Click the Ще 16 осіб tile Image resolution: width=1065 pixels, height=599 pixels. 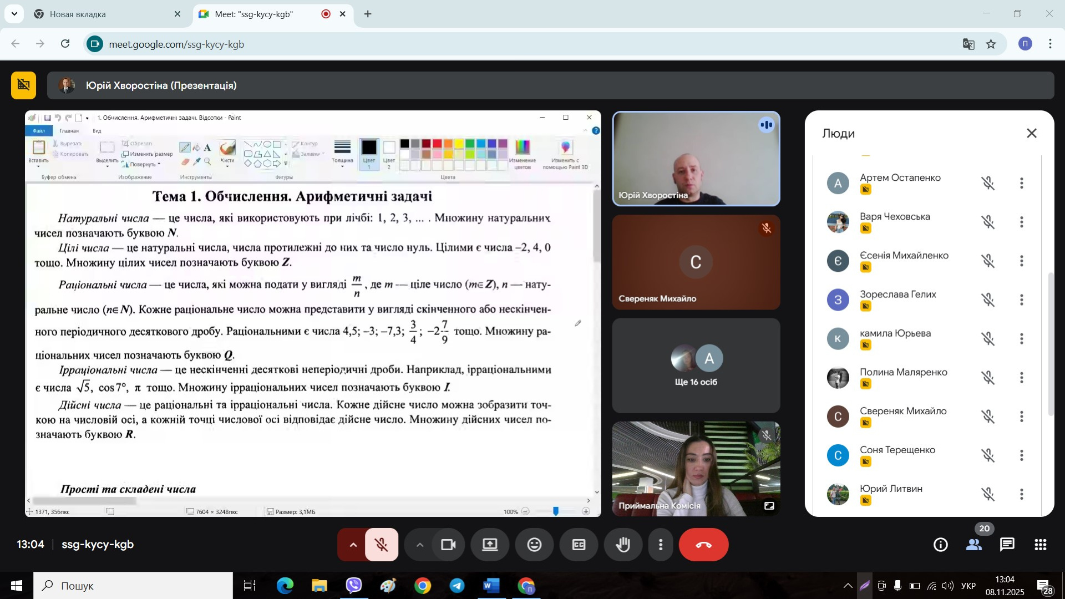tap(696, 366)
